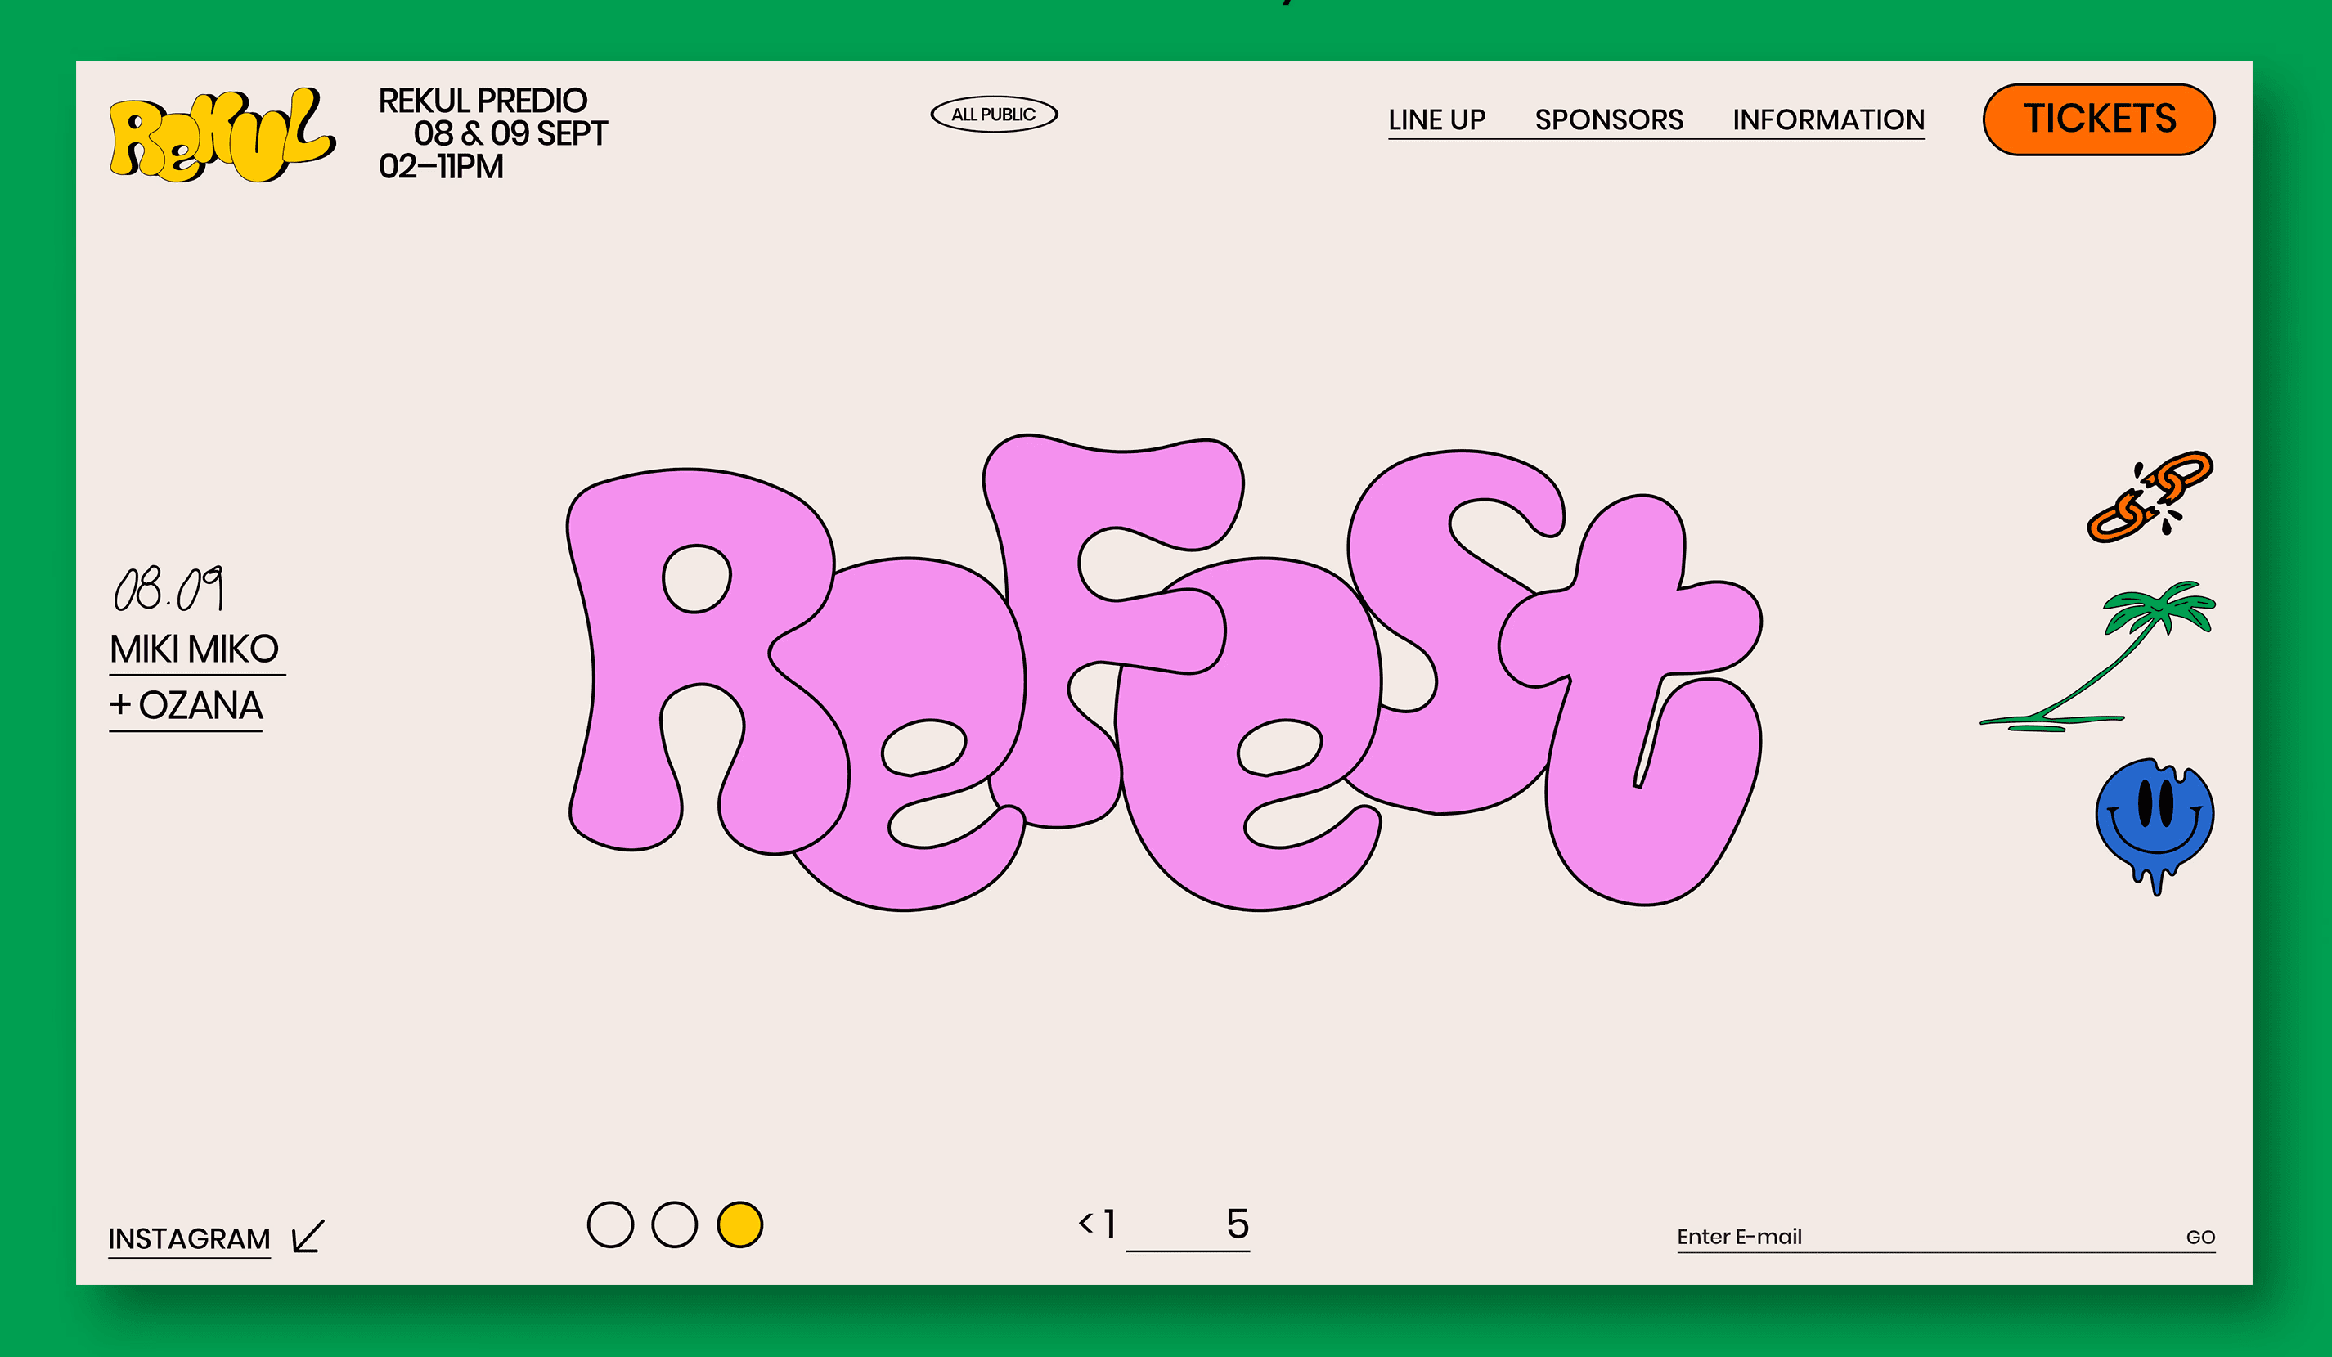Click the All Public oval badge
This screenshot has height=1357, width=2332.
pos(993,114)
